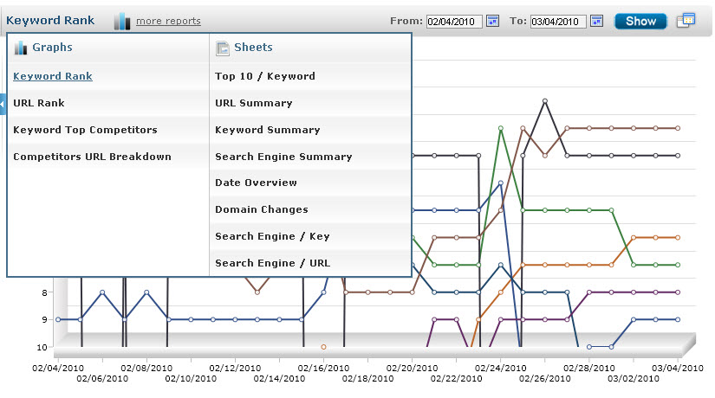Click the Sheets section spreadsheet icon

pos(223,48)
